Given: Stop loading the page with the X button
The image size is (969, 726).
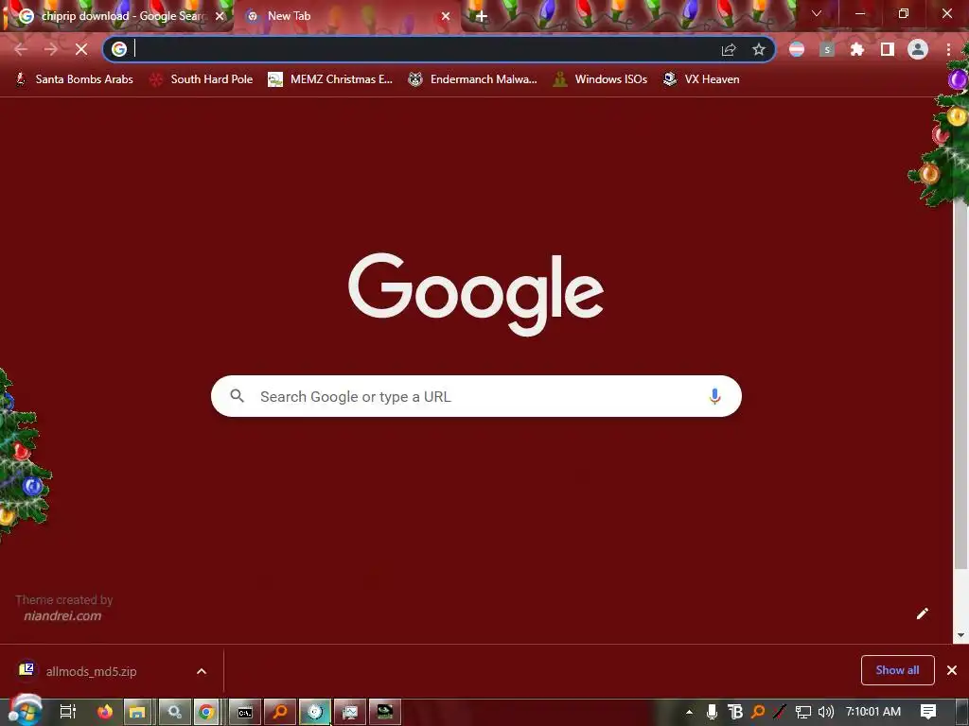Looking at the screenshot, I should (x=81, y=49).
